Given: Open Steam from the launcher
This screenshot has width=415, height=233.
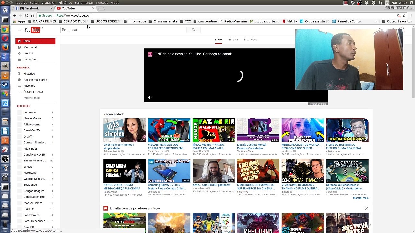Looking at the screenshot, I should pyautogui.click(x=5, y=85).
